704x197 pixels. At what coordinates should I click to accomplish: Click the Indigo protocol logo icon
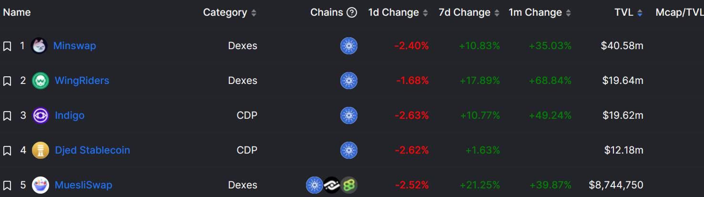[x=41, y=115]
